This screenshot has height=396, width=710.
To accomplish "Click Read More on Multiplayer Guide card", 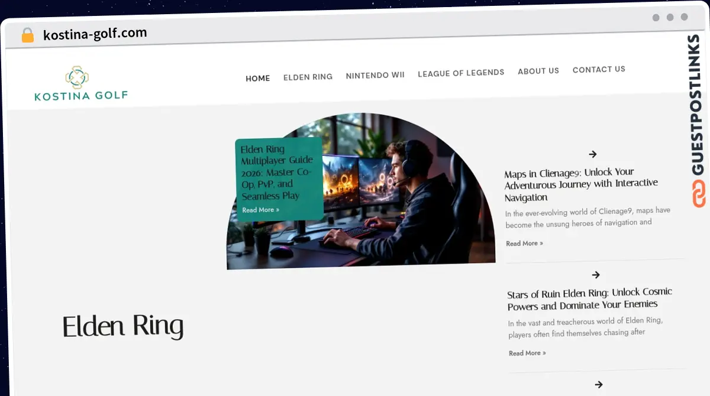I will tap(260, 210).
